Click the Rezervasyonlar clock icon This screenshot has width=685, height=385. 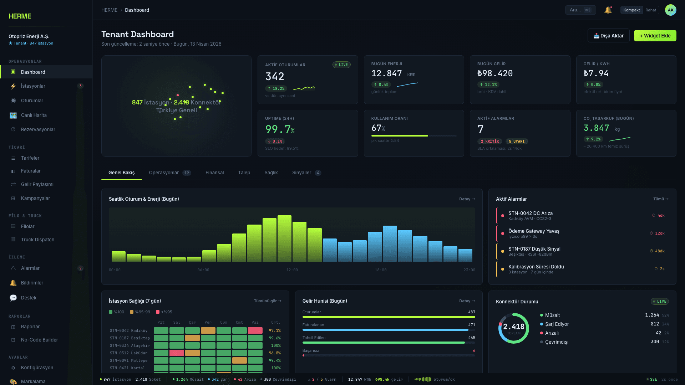pyautogui.click(x=13, y=129)
